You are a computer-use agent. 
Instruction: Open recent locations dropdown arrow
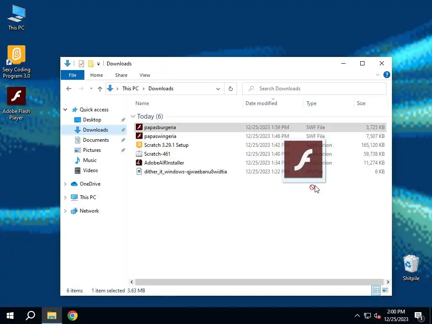[91, 89]
